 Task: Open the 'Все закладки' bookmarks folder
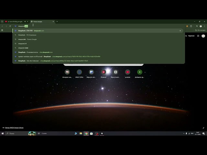click(x=200, y=30)
